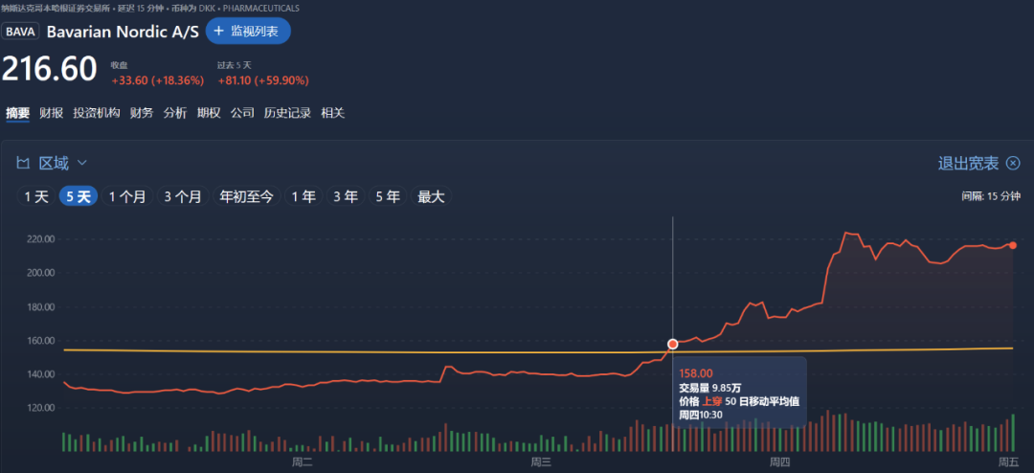Image resolution: width=1034 pixels, height=473 pixels.
Task: Click the current price 216.60
Action: [50, 69]
